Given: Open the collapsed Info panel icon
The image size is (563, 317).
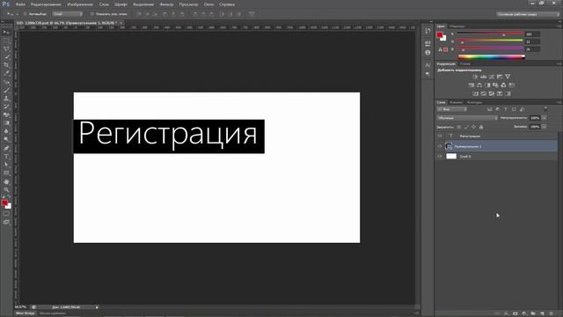Looking at the screenshot, I should point(428,53).
